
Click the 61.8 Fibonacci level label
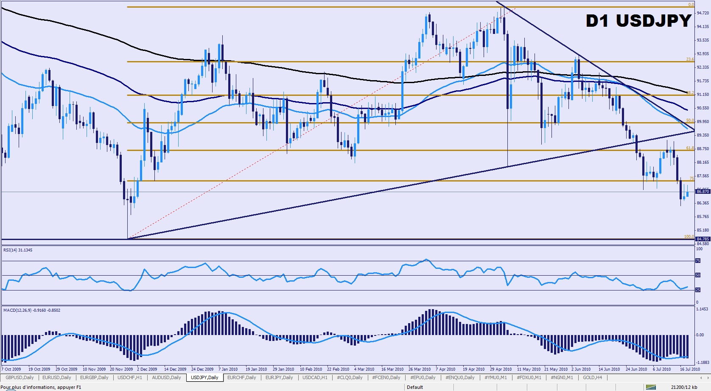(690, 148)
